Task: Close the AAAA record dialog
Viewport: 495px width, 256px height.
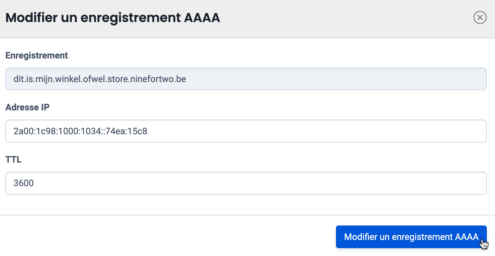Action: [480, 18]
